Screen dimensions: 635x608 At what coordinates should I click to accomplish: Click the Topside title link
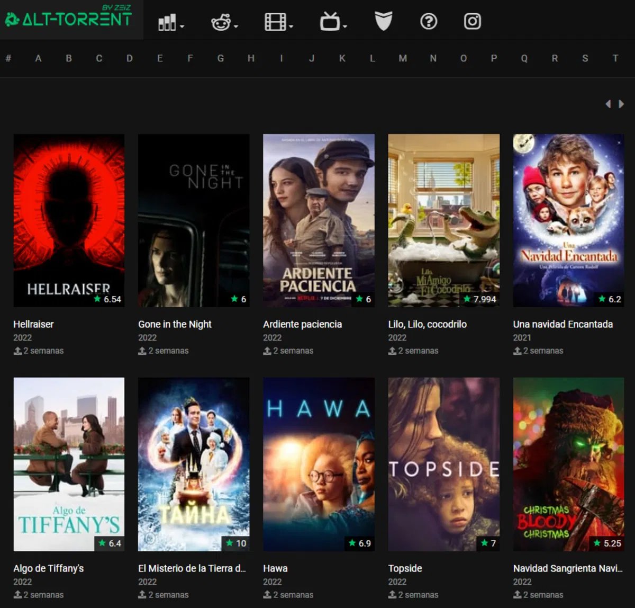[x=405, y=568]
